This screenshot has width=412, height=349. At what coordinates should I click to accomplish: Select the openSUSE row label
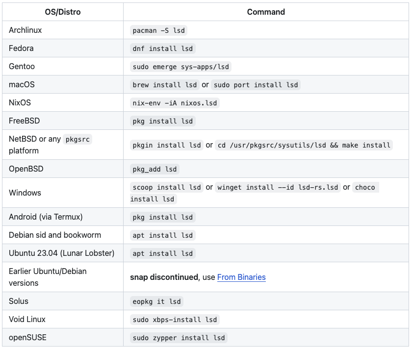(x=27, y=337)
